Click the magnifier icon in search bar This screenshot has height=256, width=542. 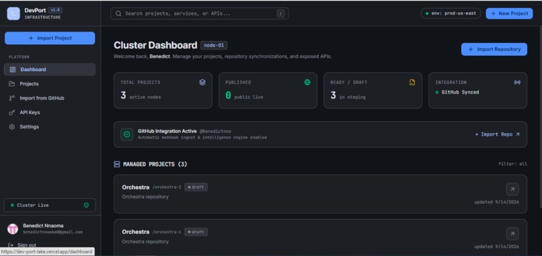[x=118, y=13]
